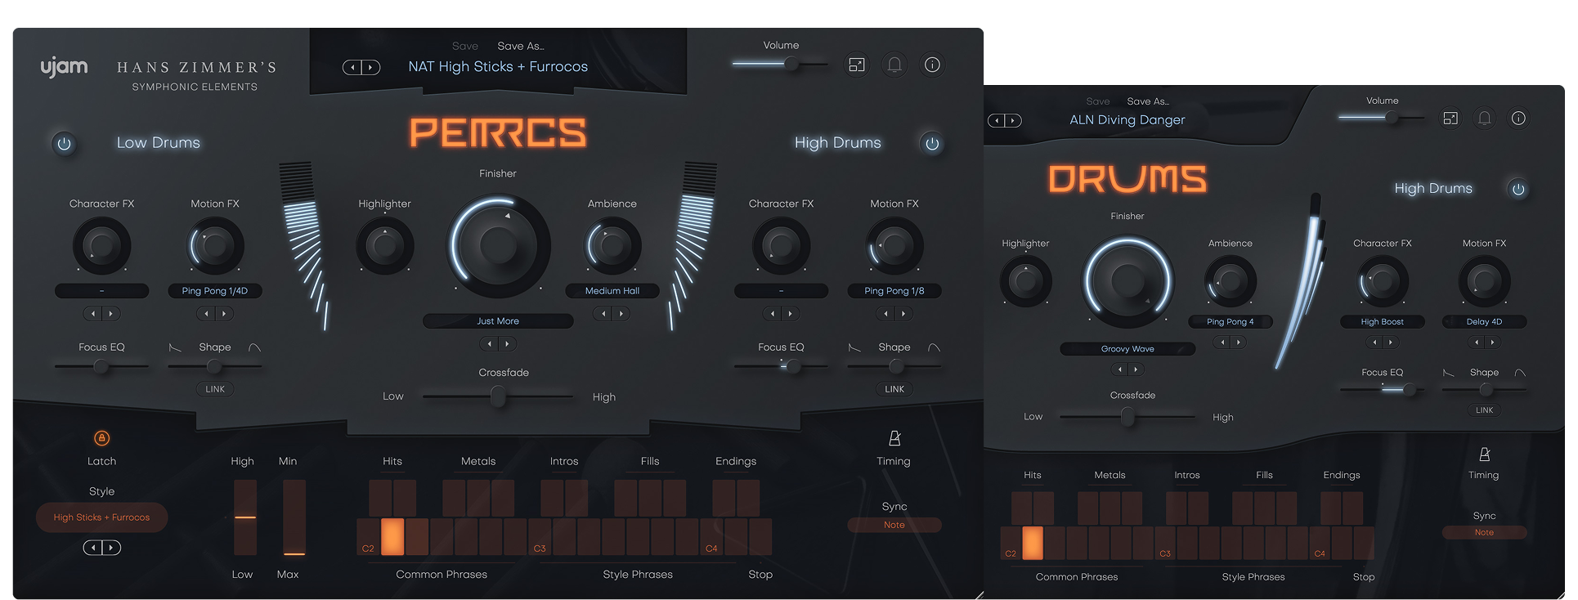Open the High Sticks + Furrocos style selector
Viewport: 1578px width, 600px height.
pyautogui.click(x=101, y=517)
